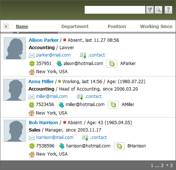The image size is (176, 170).
Task: Click Anna Miller's avatar photo
Action: pyautogui.click(x=14, y=90)
